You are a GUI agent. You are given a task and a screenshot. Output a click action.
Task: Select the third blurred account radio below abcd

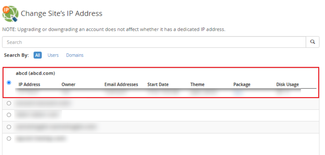pyautogui.click(x=9, y=127)
